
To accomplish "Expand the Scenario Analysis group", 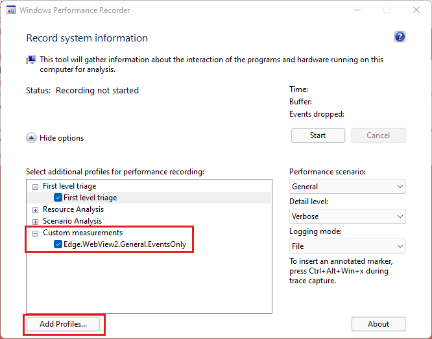I will point(35,222).
